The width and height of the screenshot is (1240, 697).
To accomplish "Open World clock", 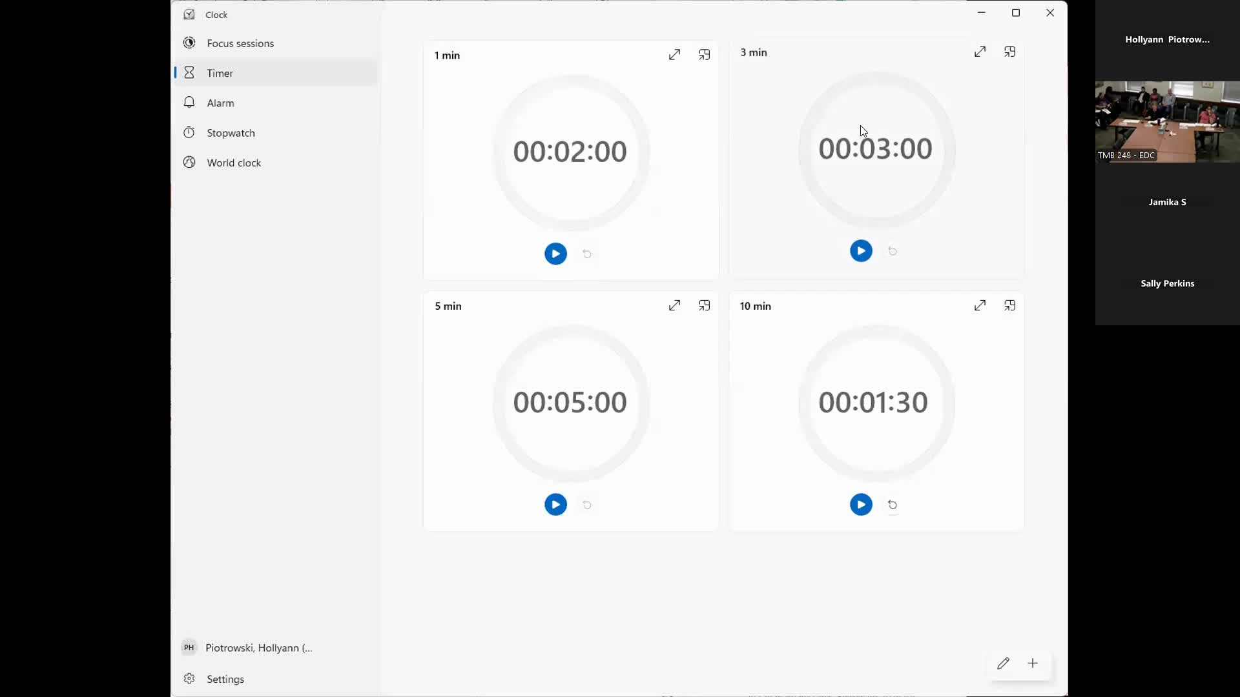I will tap(234, 163).
